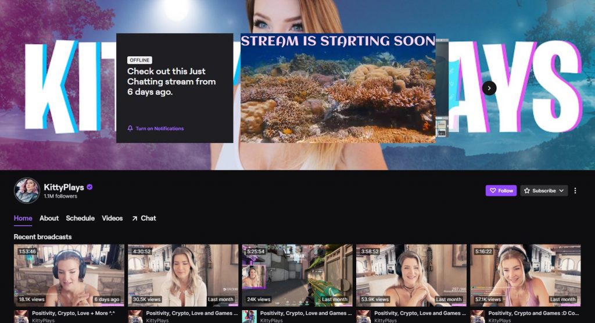The image size is (595, 323).
Task: Click 'Positivity, Crypto and Games :D' video title
Action: pos(533,313)
